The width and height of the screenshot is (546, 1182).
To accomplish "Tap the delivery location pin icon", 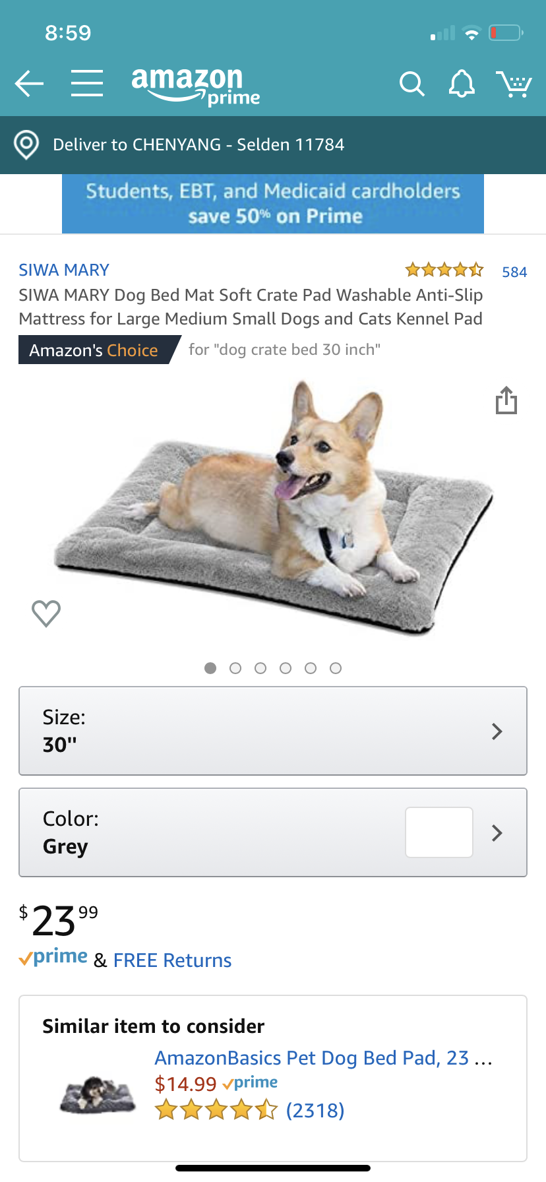I will point(26,144).
